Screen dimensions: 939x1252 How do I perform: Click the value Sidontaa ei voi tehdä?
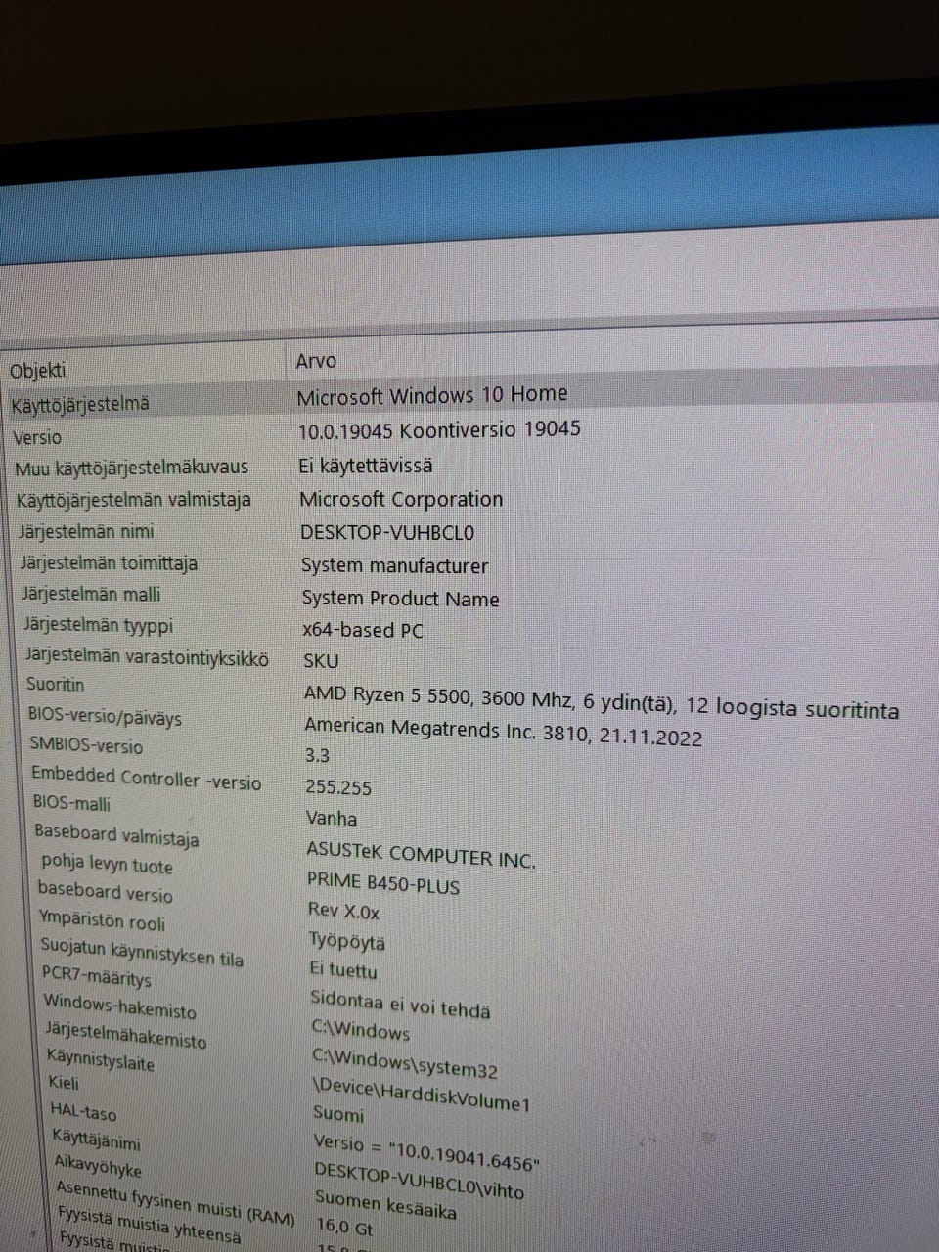(x=400, y=1005)
